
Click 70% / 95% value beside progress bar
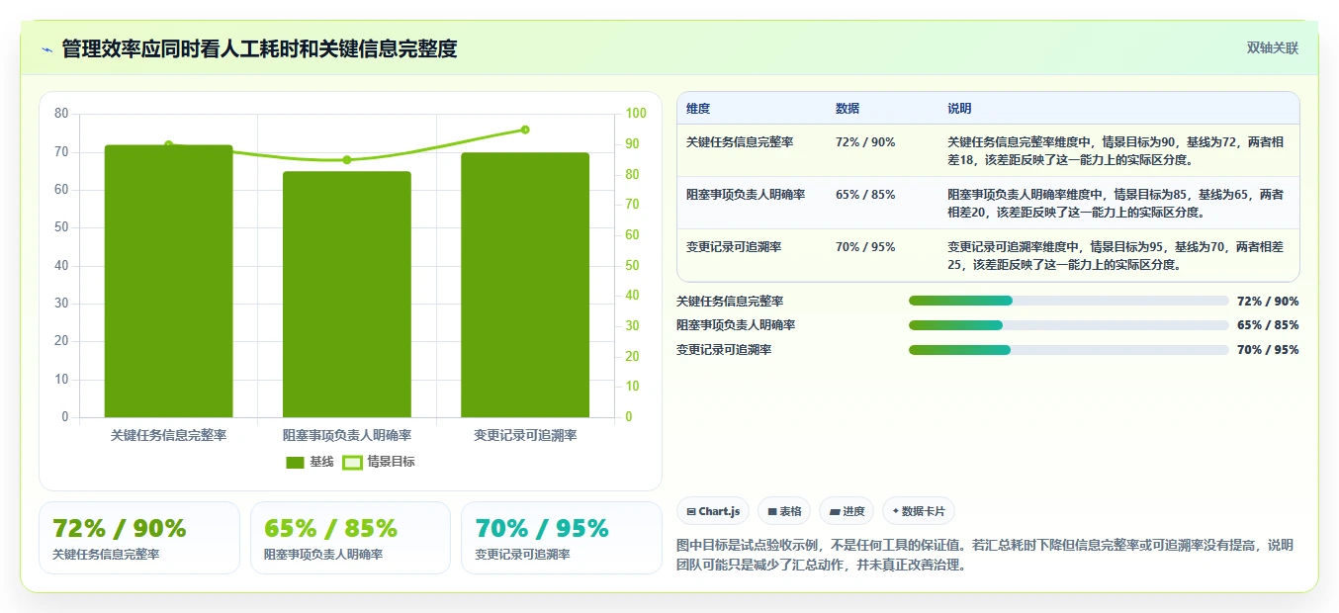coord(1268,350)
